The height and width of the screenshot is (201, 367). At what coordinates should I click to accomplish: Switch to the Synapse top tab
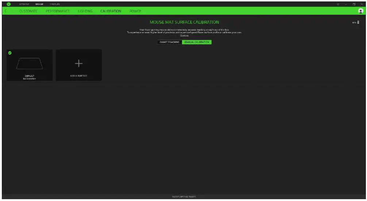pyautogui.click(x=24, y=4)
